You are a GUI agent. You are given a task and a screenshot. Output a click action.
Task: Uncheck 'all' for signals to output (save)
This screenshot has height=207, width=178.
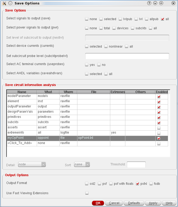click(x=163, y=19)
